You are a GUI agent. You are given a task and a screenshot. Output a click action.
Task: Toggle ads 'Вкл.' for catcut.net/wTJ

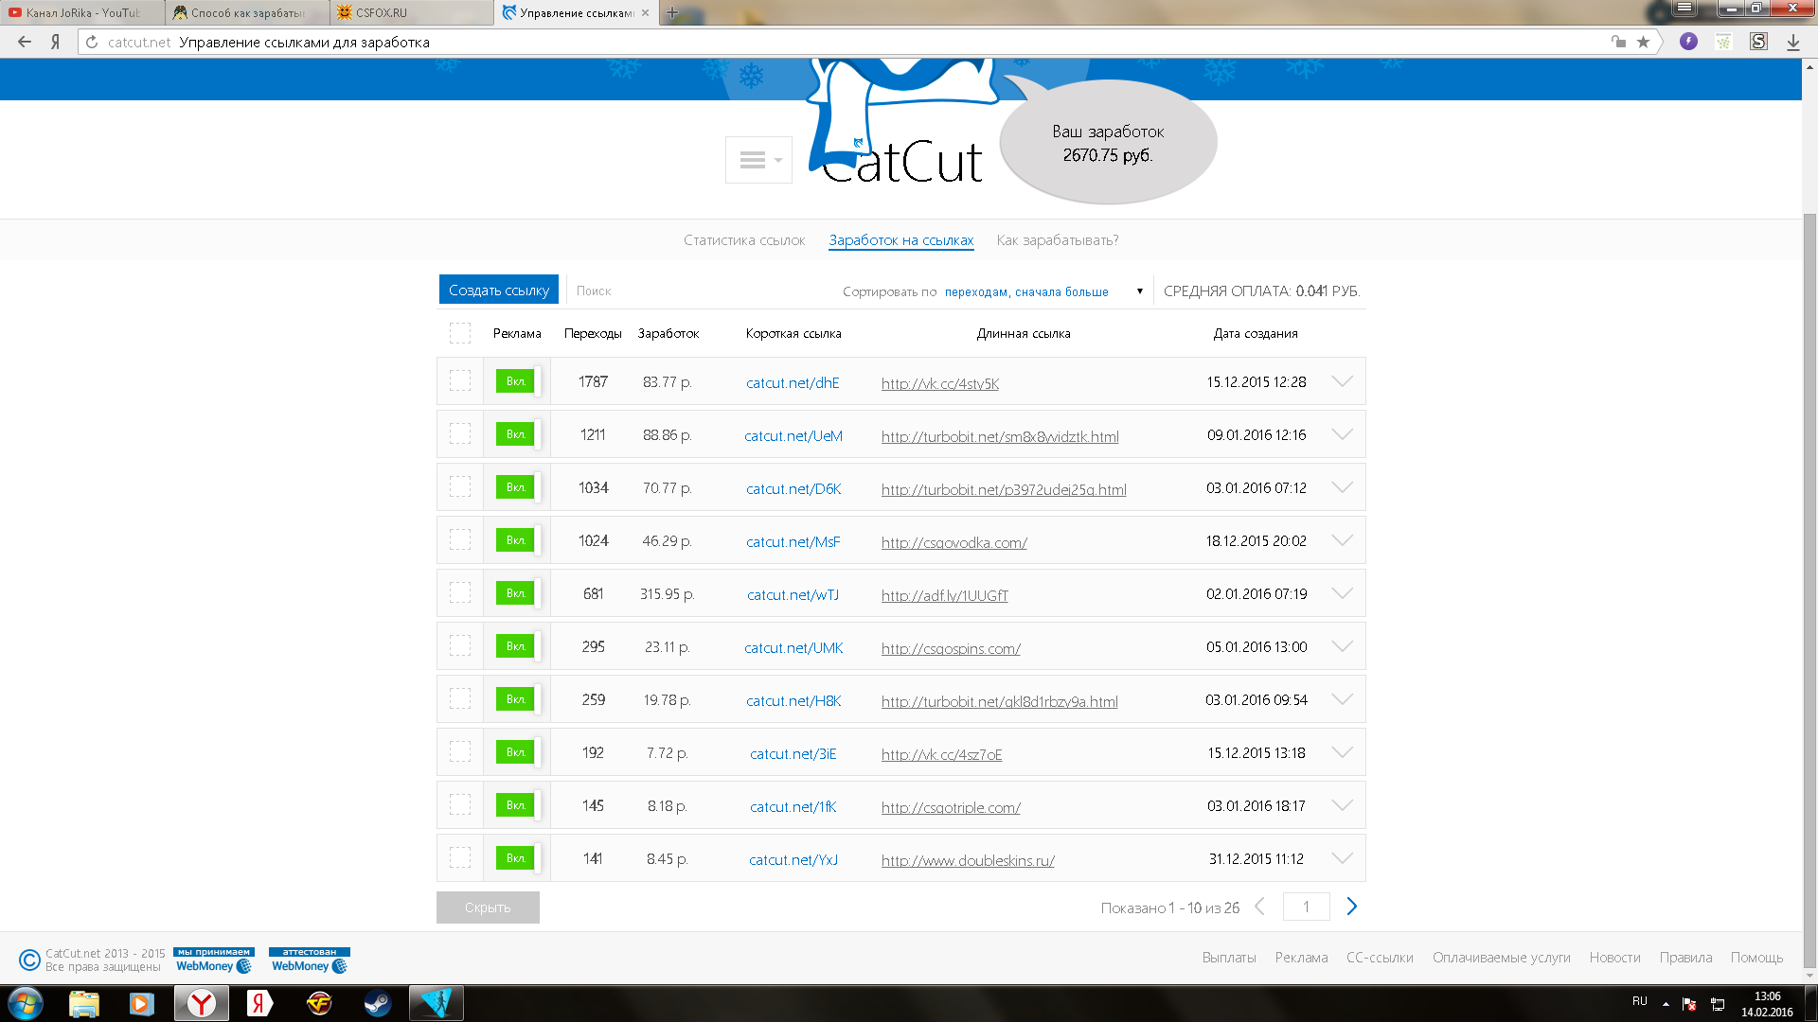[518, 593]
